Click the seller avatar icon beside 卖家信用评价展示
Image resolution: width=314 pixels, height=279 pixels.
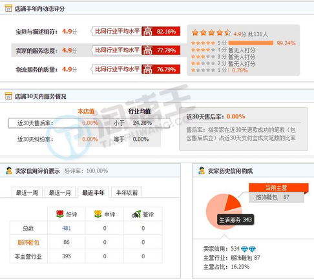[9, 170]
